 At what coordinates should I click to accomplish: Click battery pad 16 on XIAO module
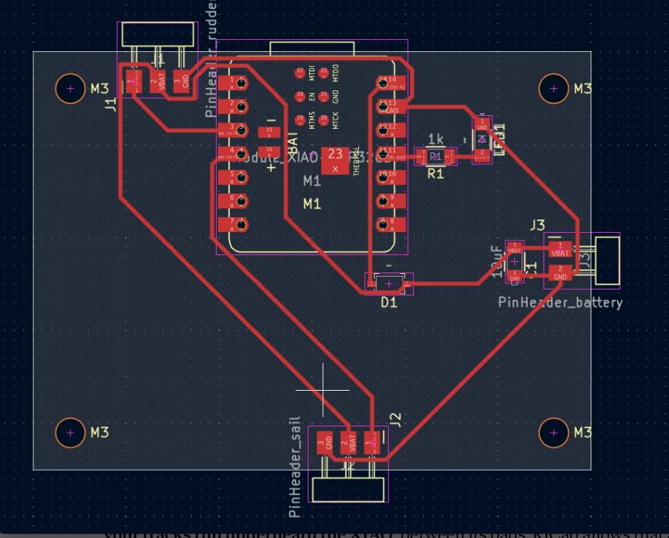[x=269, y=152]
